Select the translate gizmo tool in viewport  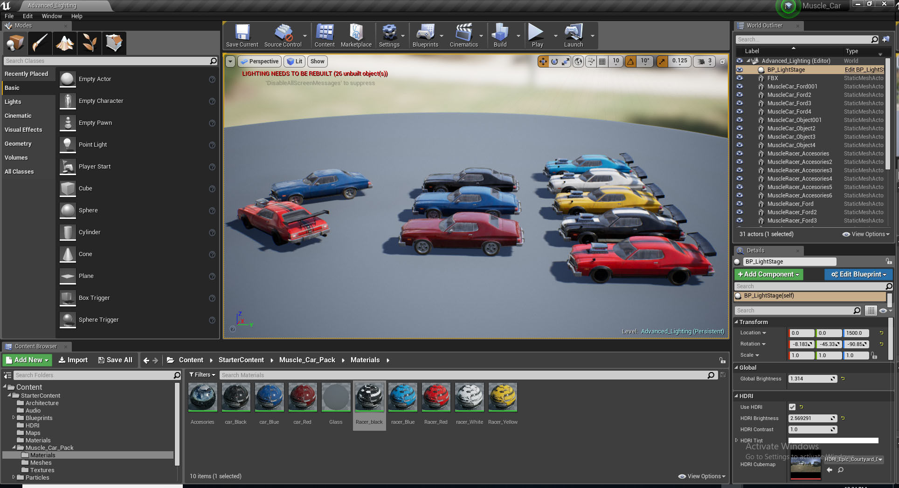543,61
